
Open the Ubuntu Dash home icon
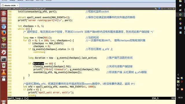click(x=4, y=14)
